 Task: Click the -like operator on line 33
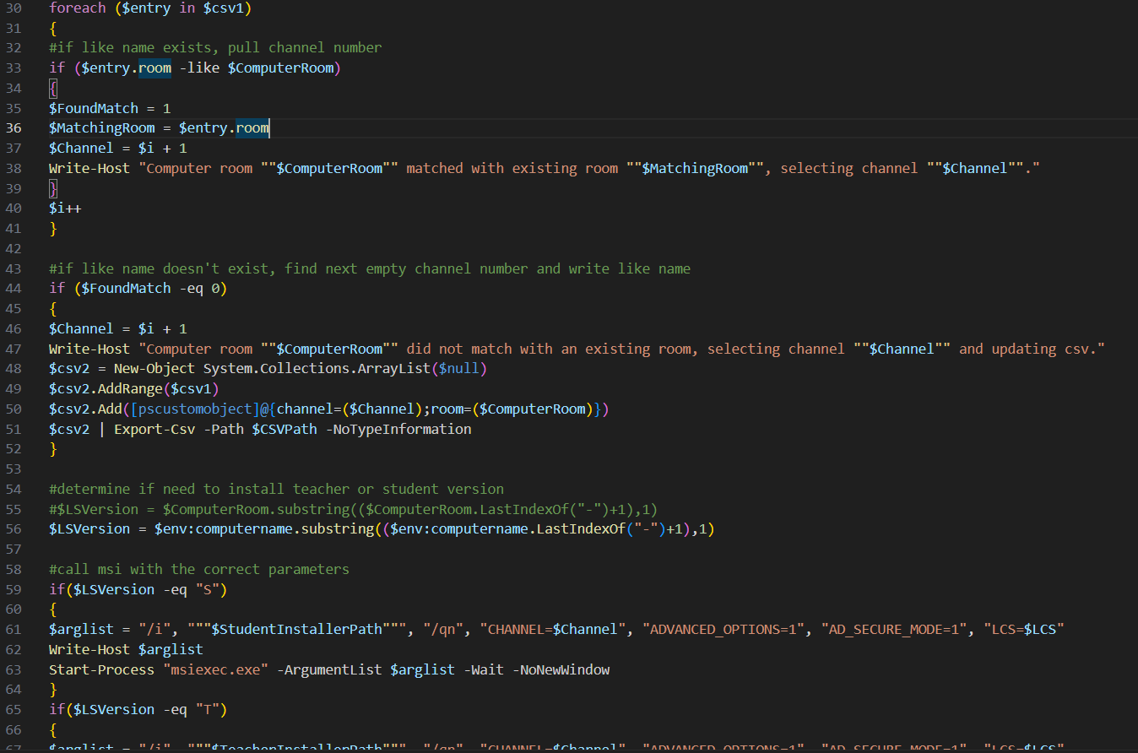point(199,68)
